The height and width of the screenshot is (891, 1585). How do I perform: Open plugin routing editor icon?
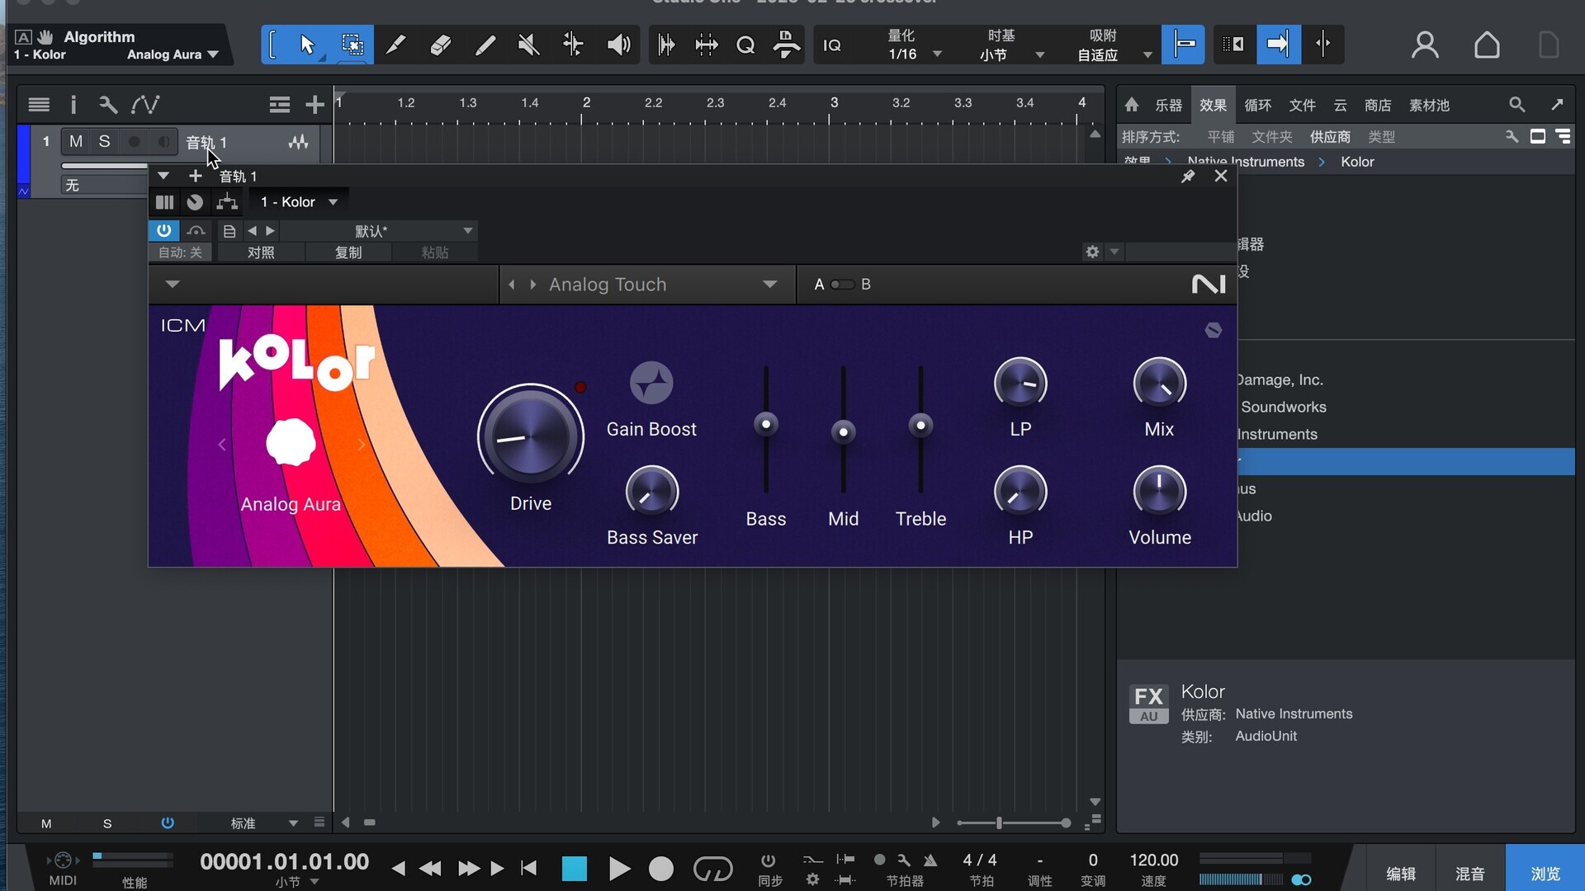click(227, 202)
